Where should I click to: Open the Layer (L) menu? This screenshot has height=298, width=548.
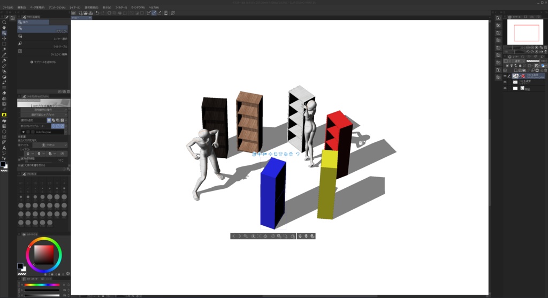[75, 7]
